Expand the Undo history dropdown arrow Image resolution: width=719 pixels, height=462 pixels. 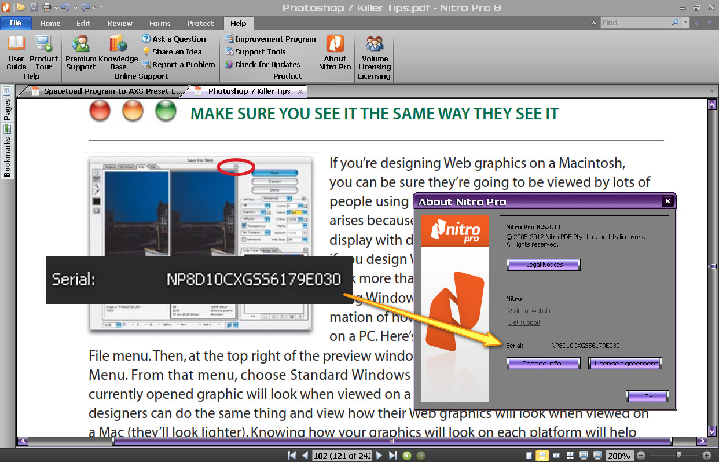75,8
